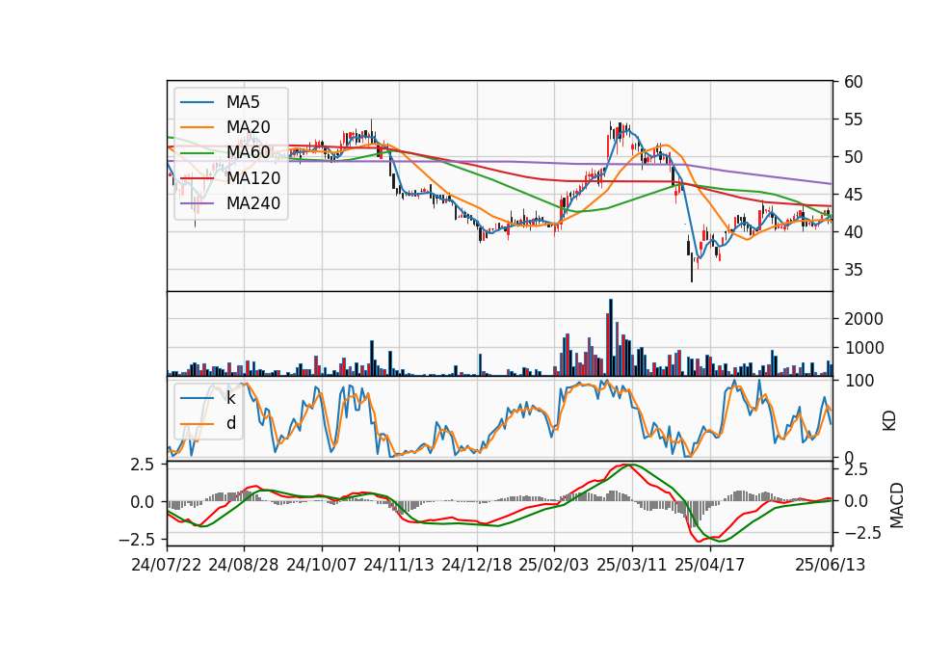Screen dimensions: 925x665
Task: Click the volume axis value 1000
Action: pos(863,348)
